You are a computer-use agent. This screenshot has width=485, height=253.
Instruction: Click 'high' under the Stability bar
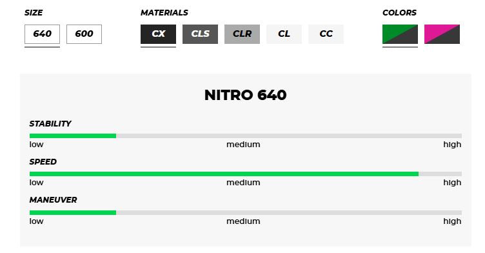[452, 145]
